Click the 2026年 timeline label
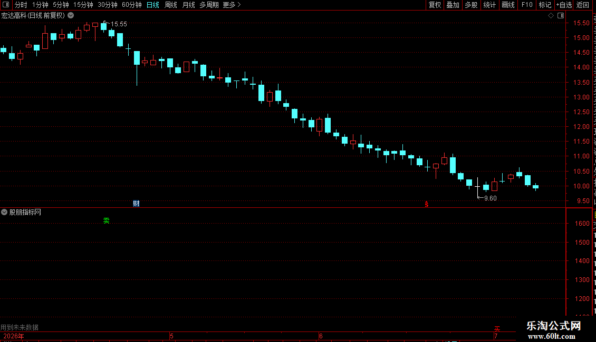 coord(14,336)
